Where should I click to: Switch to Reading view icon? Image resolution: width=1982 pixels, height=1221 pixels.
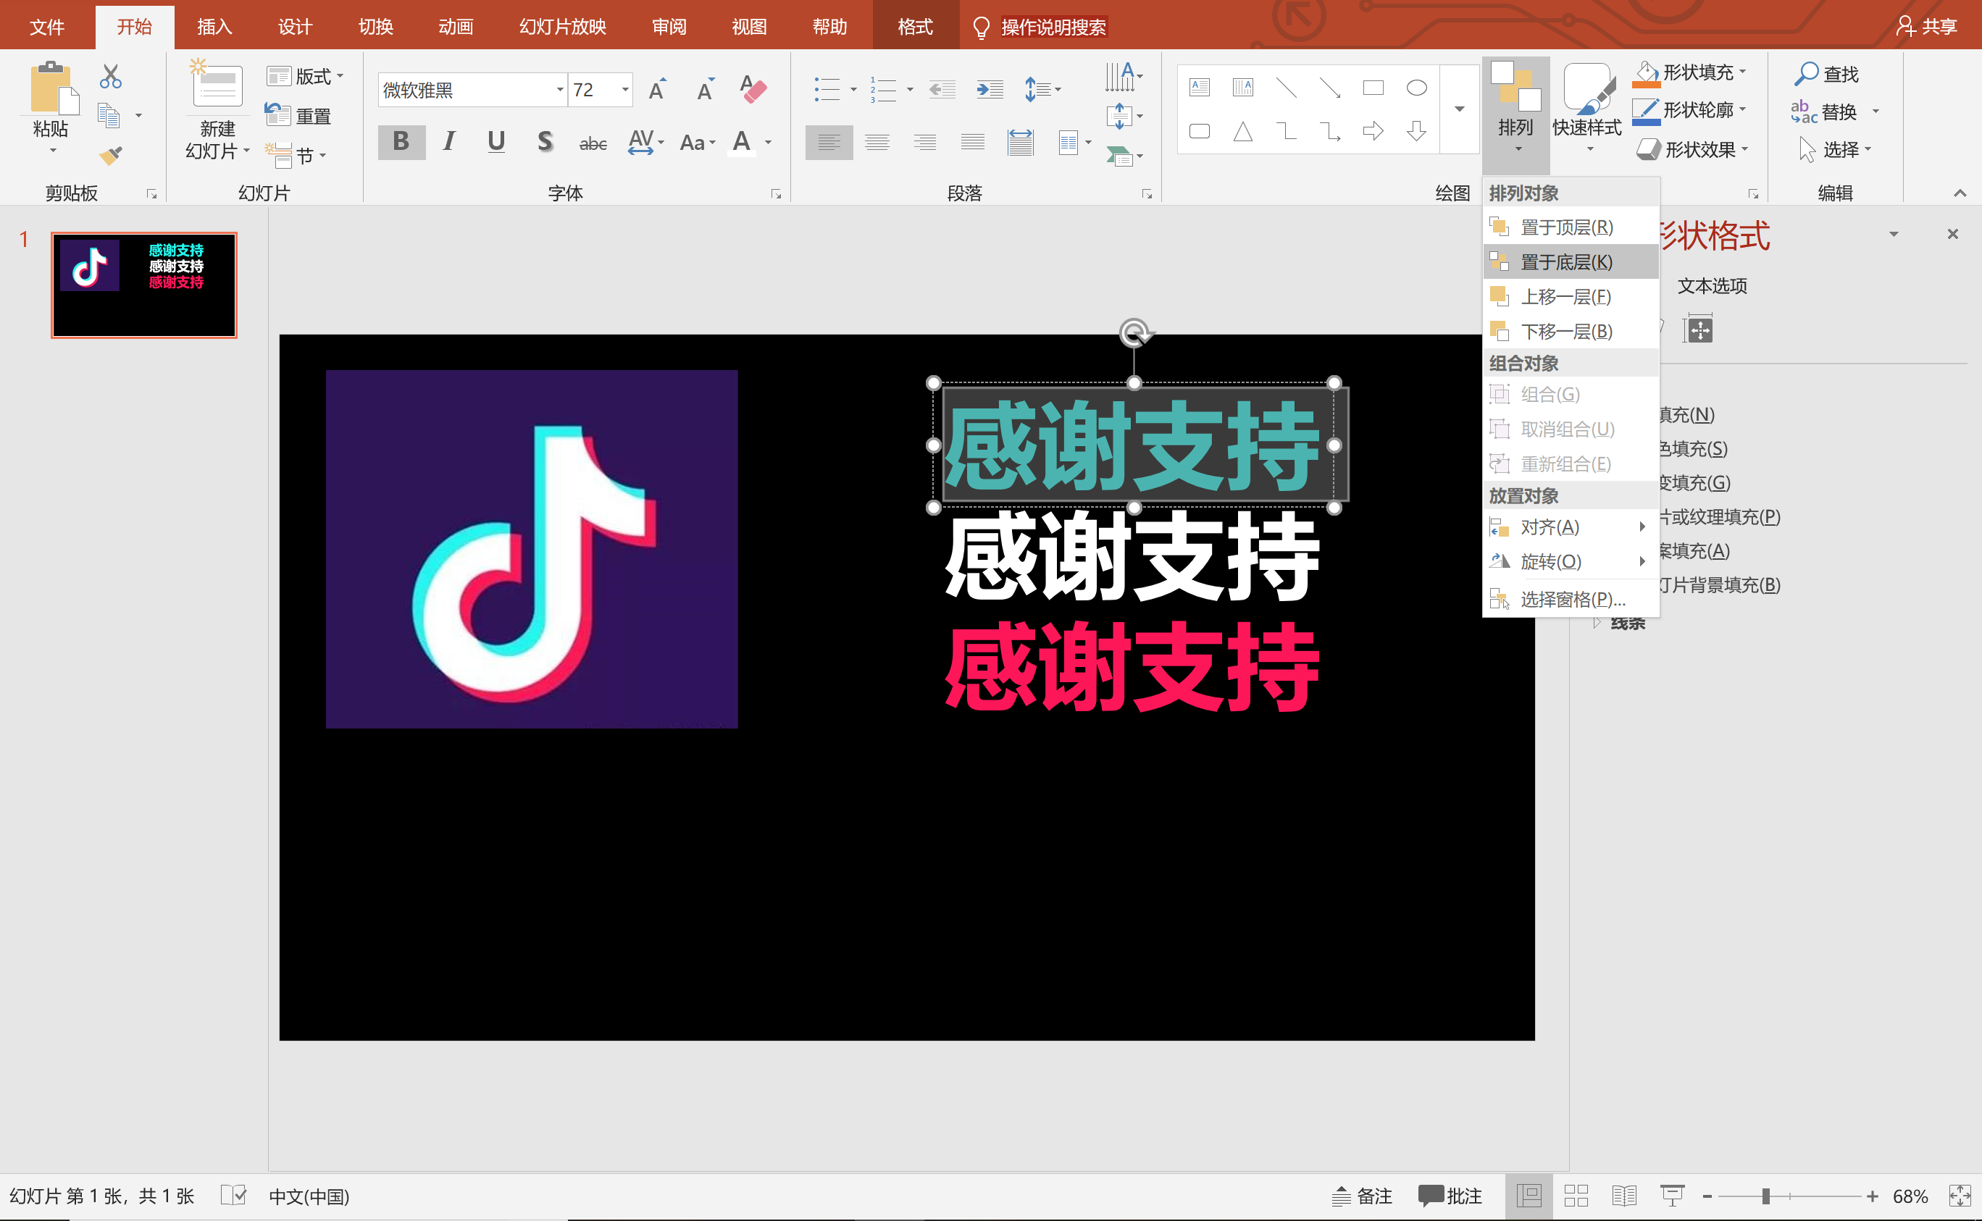[1623, 1196]
